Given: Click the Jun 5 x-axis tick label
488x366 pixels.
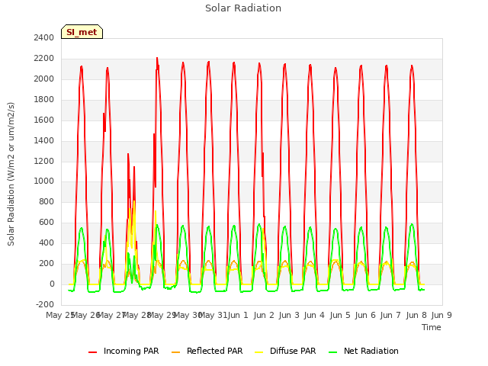Looking at the screenshot, I should point(340,315).
